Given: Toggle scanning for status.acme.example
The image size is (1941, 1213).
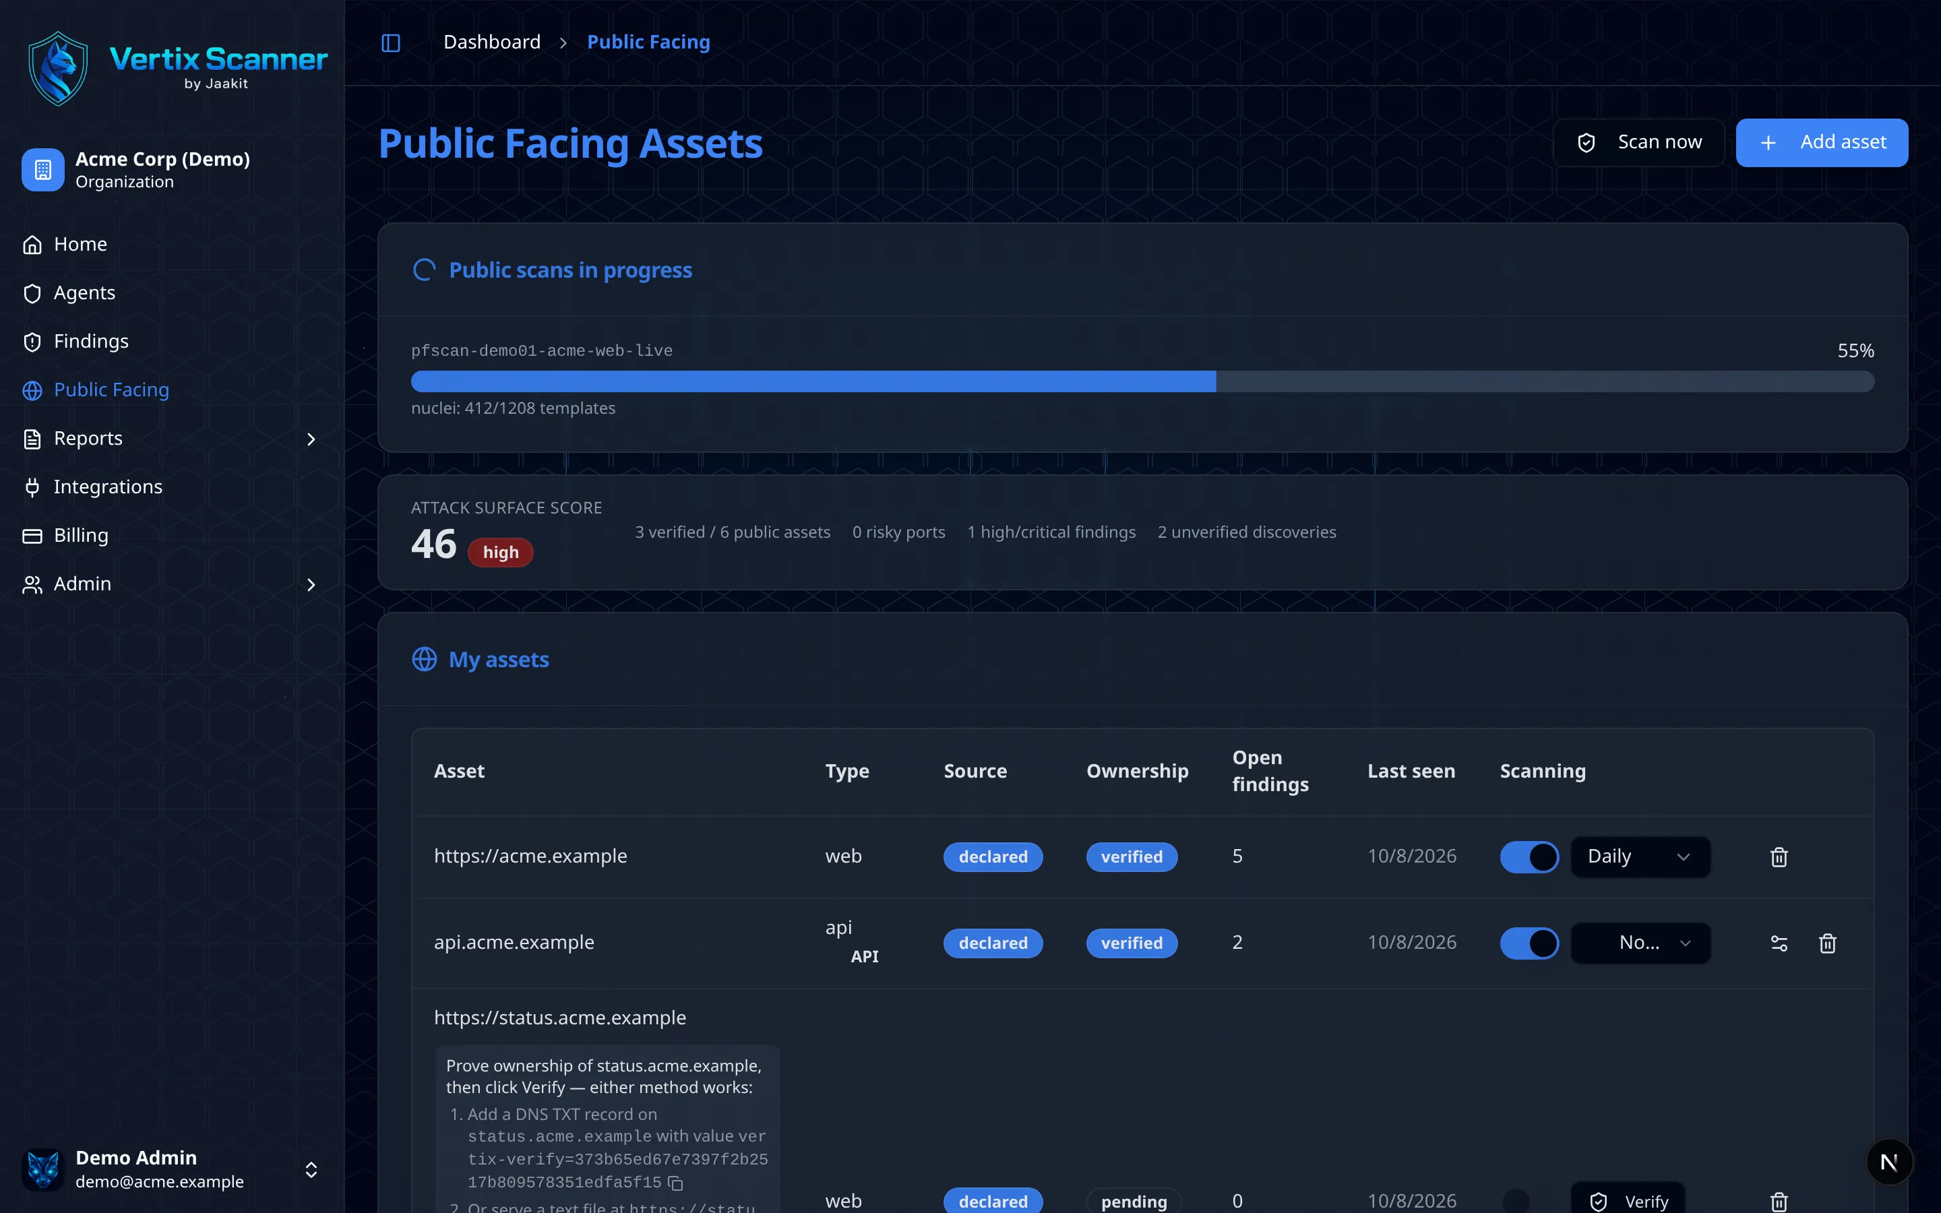Looking at the screenshot, I should [1529, 1201].
